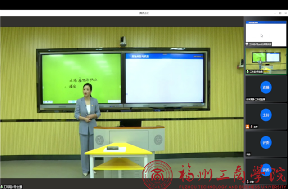Image resolution: width=288 pixels, height=189 pixels.
Task: Click the orange host badge icon
Action: pyautogui.click(x=247, y=127)
